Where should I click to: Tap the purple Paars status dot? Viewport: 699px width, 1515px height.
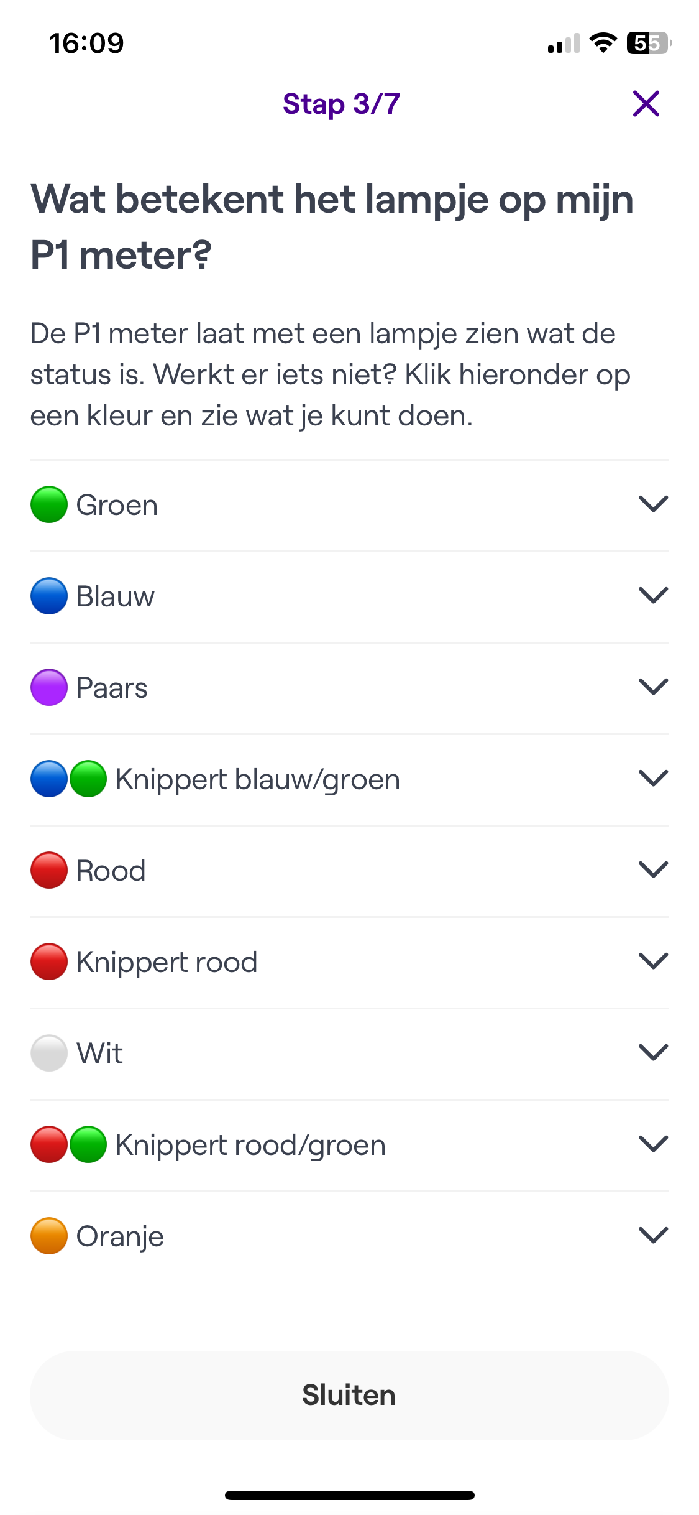(49, 687)
